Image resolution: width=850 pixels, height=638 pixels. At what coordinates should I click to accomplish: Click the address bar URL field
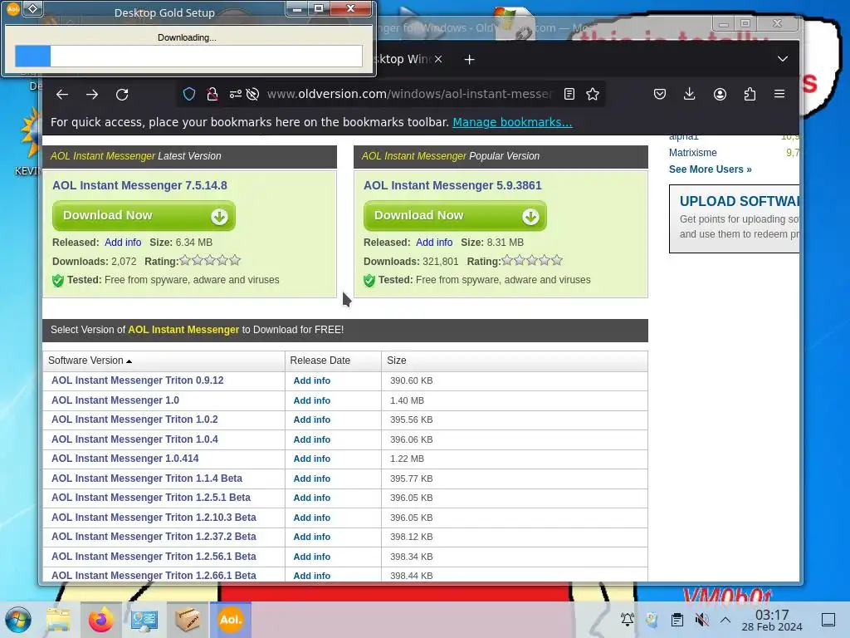coord(409,94)
